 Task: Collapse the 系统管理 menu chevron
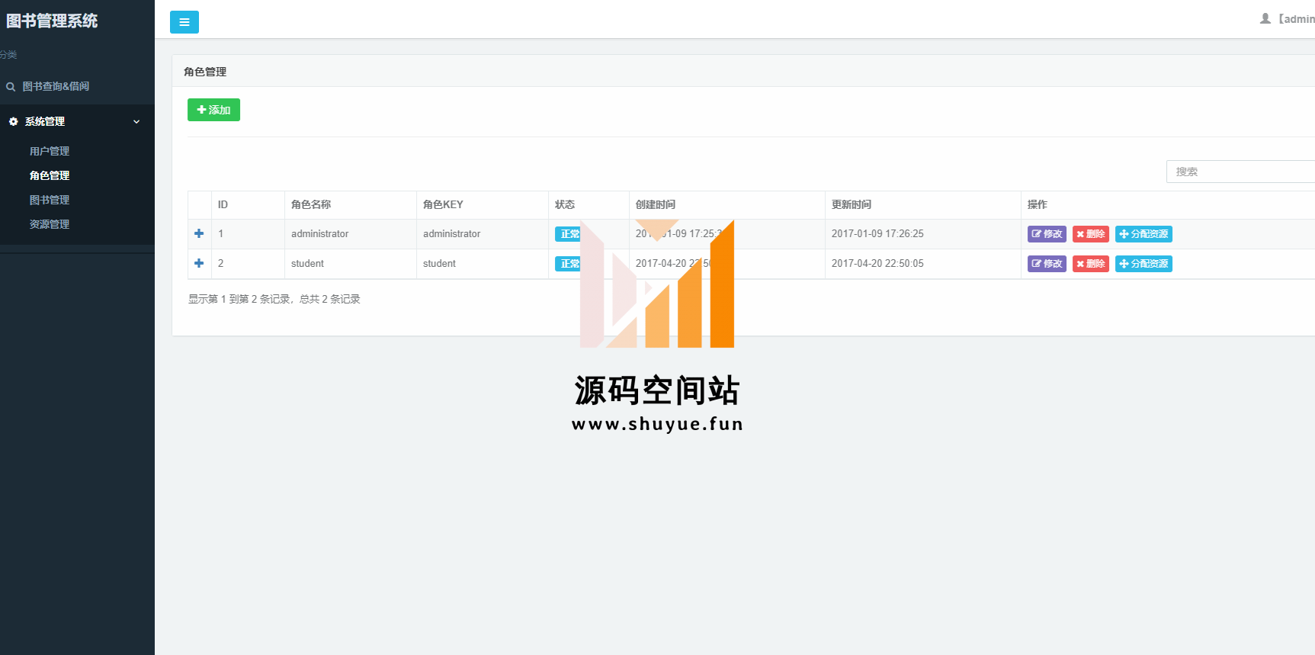(x=136, y=121)
